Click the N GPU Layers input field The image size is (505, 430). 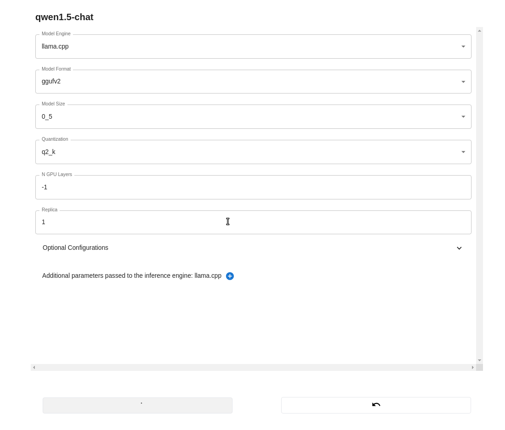253,187
